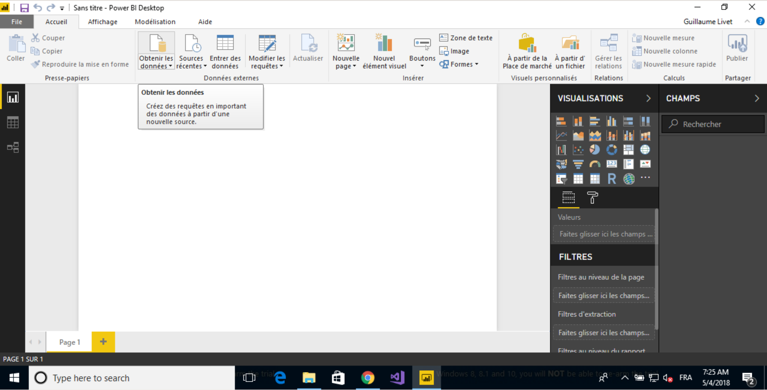
Task: Select the KPI visual
Action: pos(645,164)
